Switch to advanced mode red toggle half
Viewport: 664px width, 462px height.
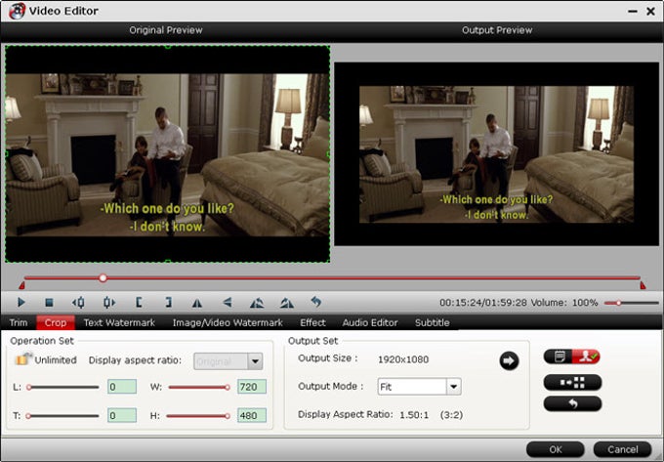point(586,357)
